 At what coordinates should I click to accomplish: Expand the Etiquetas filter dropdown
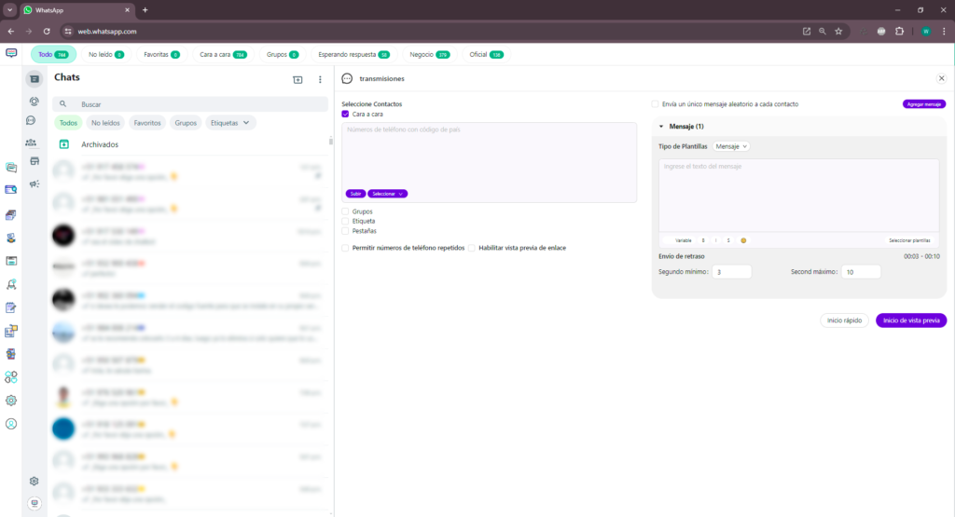pos(229,123)
